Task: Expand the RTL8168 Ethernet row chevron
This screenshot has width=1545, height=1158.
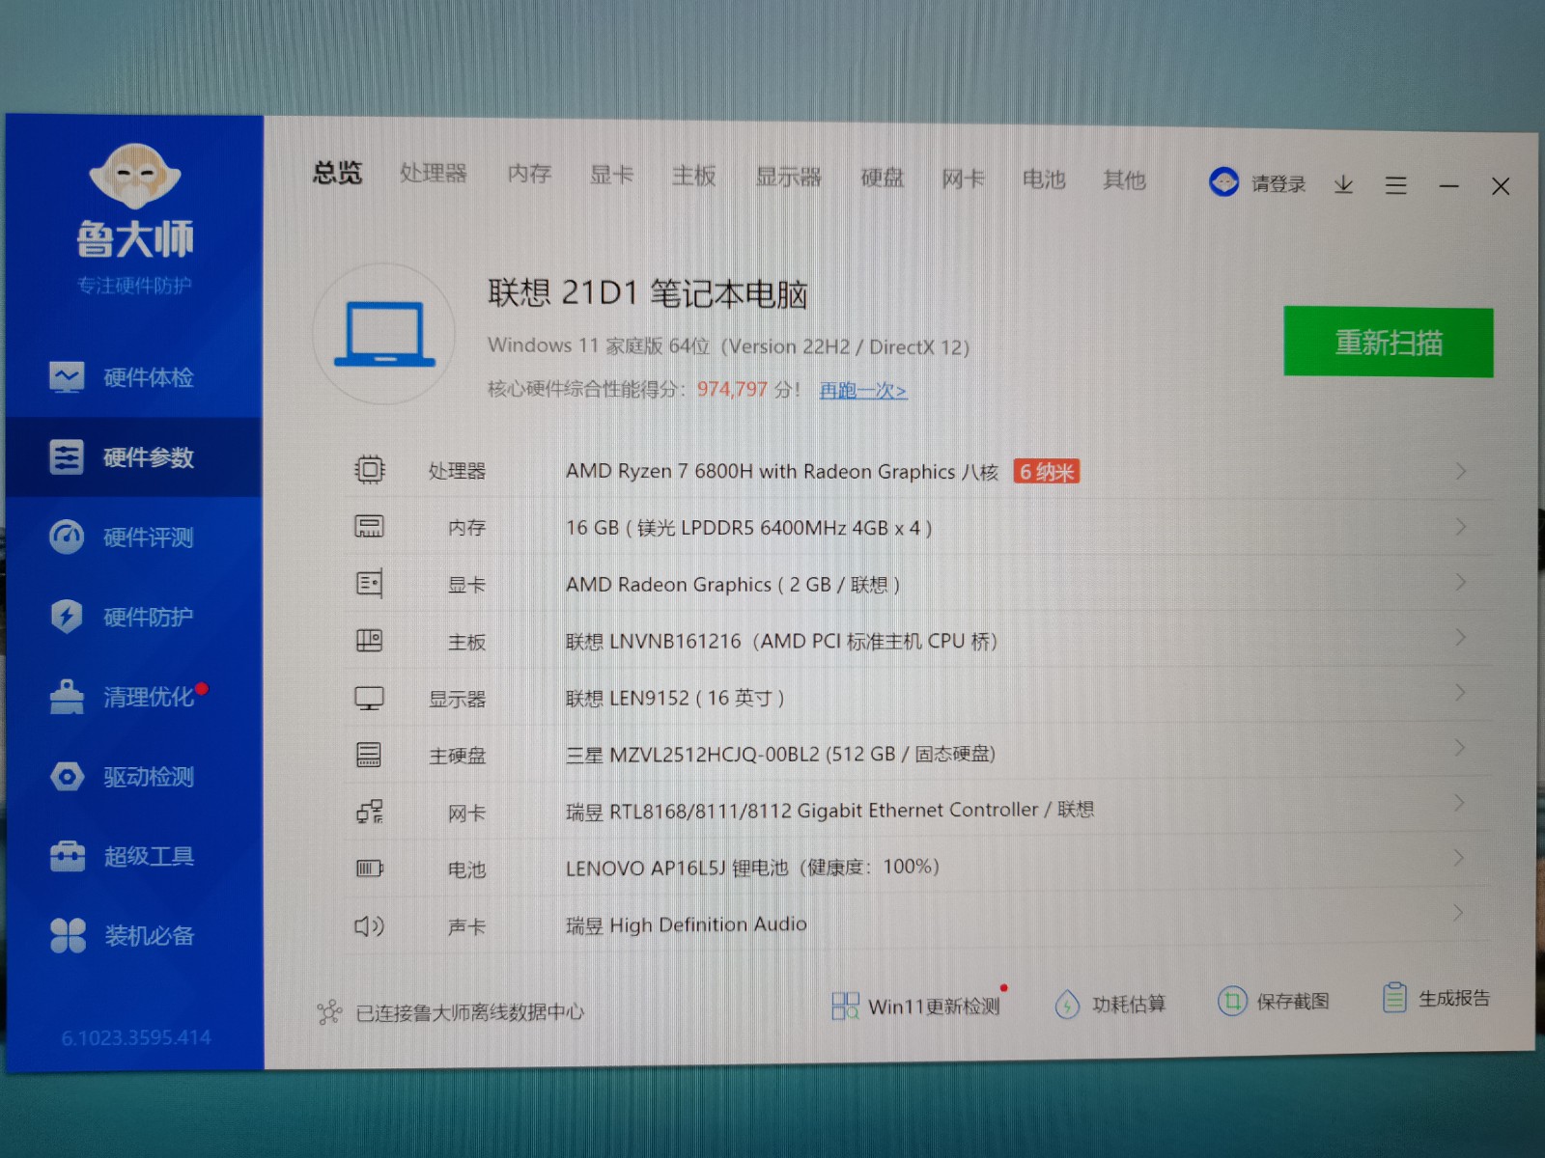Action: coord(1459,802)
